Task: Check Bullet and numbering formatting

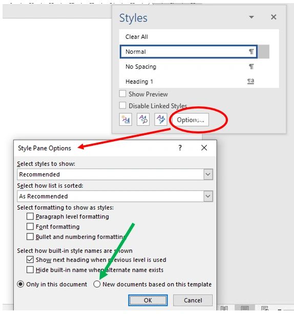Action: pyautogui.click(x=30, y=237)
